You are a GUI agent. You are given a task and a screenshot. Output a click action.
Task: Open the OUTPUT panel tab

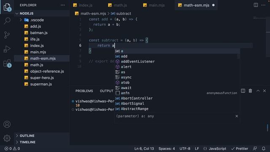[106, 91]
